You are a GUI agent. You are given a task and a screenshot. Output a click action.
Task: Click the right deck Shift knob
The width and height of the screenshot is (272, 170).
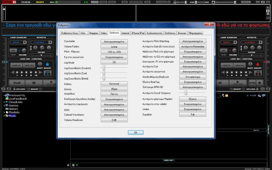250,64
